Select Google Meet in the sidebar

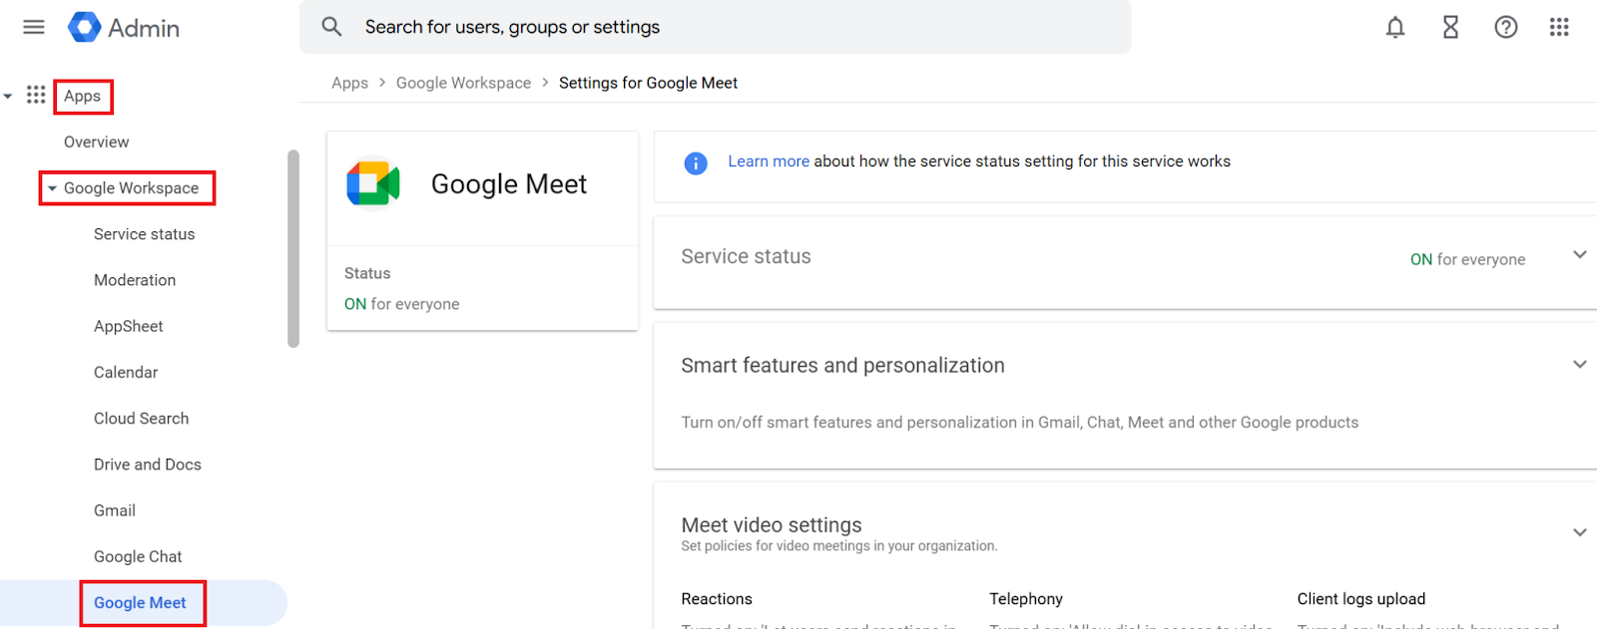tap(140, 603)
